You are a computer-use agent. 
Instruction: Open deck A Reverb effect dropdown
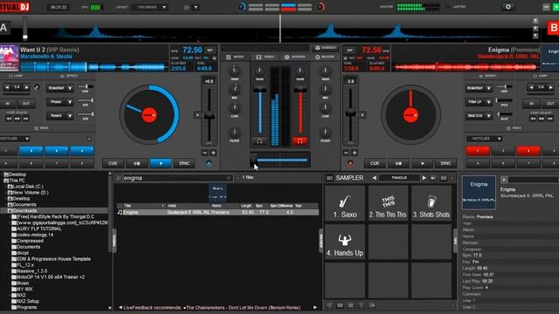click(x=70, y=116)
